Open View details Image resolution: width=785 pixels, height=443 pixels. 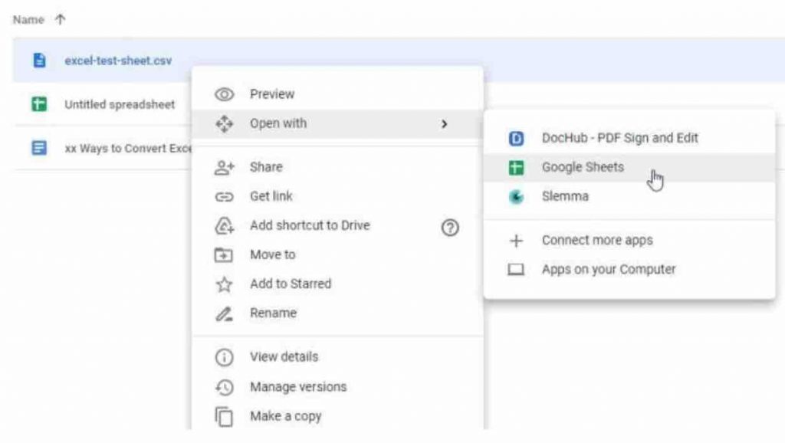click(x=284, y=356)
